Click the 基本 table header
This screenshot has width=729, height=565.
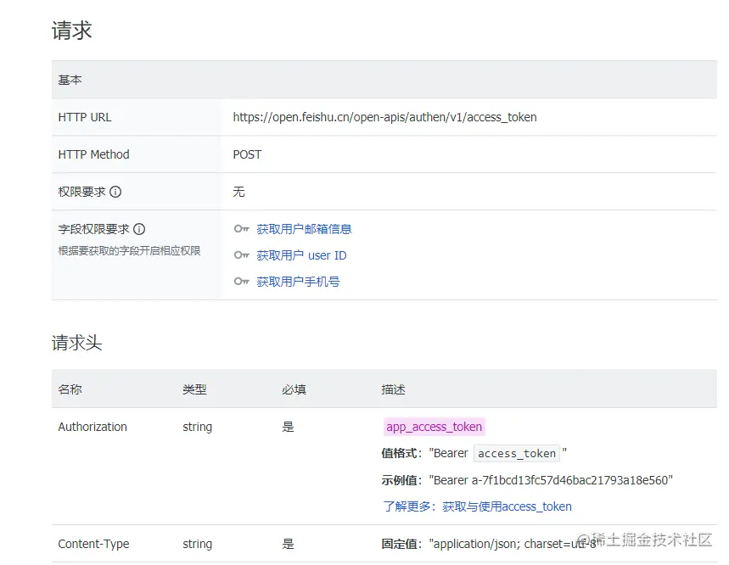pos(70,80)
